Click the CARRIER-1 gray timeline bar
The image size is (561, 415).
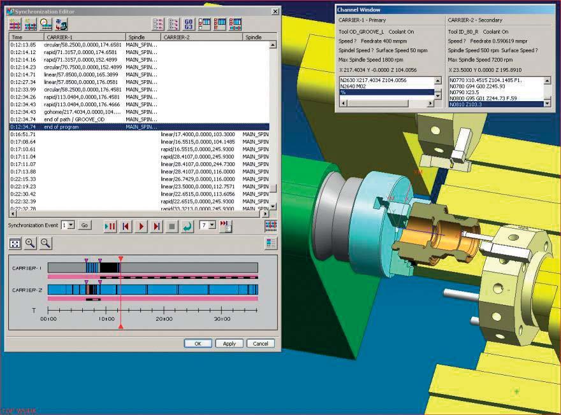point(153,268)
